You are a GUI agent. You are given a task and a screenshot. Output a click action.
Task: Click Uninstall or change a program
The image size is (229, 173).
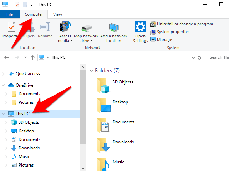(182, 24)
